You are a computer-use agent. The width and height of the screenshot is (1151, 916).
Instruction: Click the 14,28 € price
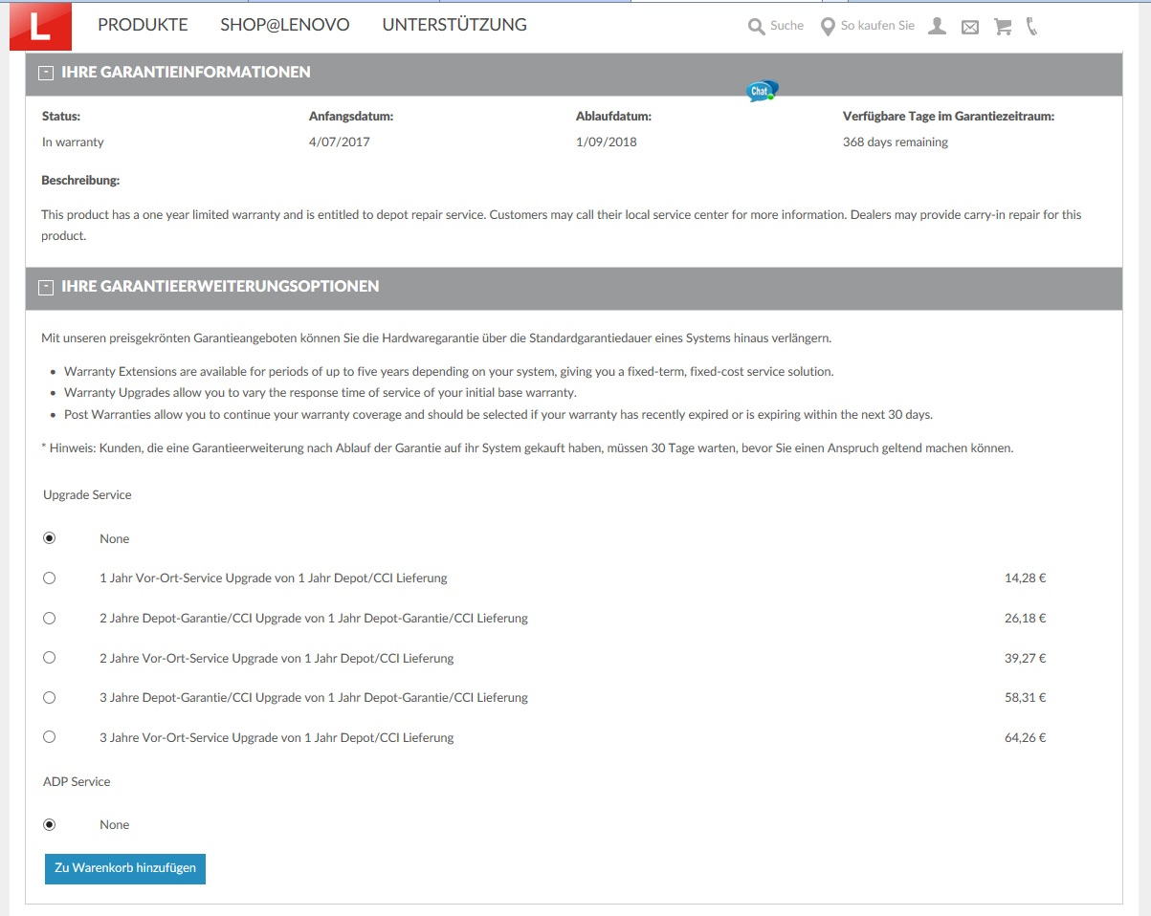point(1026,578)
